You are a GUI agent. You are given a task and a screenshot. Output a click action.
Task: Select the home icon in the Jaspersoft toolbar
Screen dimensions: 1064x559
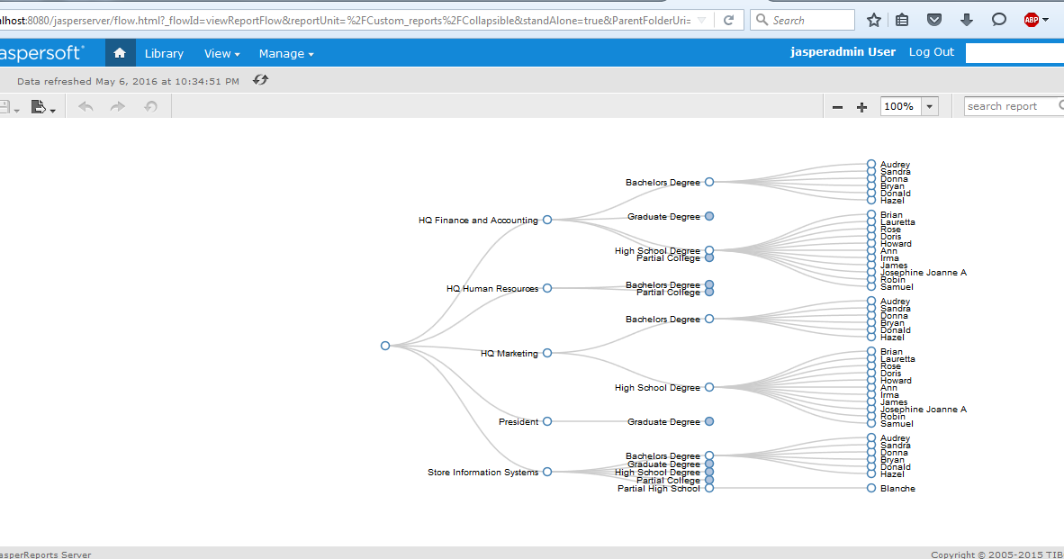tap(120, 53)
